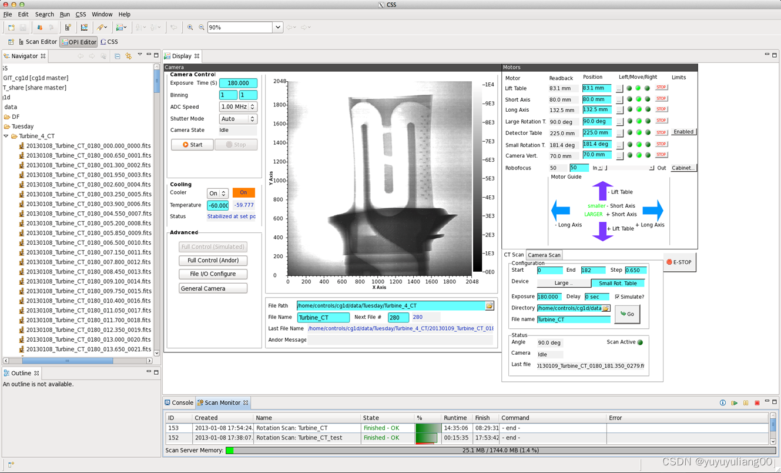Click the Navigator horizontal scrollbar
Image resolution: width=781 pixels, height=473 pixels.
[79, 361]
